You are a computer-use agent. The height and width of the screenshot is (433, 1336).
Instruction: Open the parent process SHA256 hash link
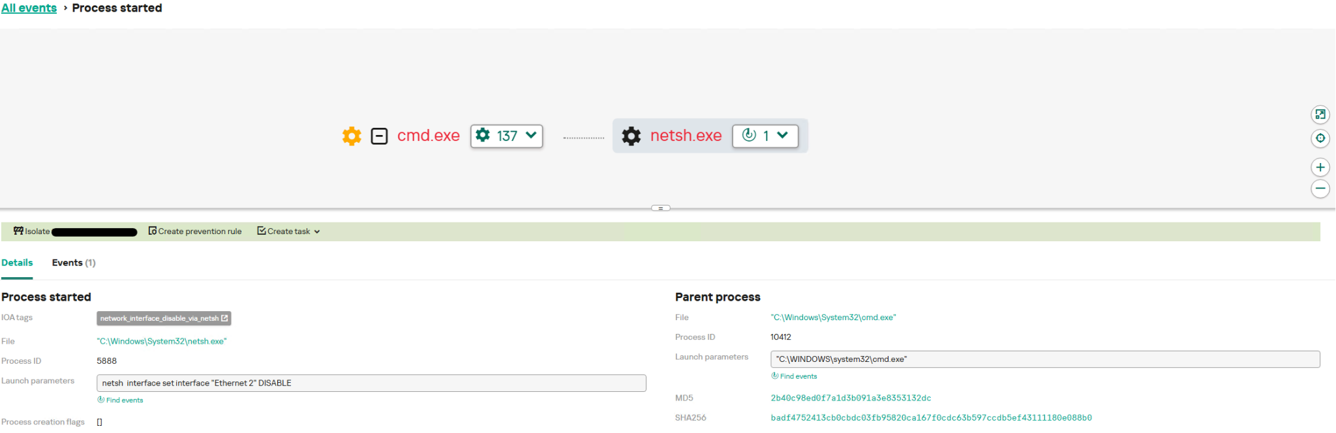pos(931,418)
